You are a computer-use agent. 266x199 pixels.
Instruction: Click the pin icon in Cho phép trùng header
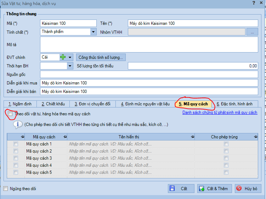click(256, 137)
